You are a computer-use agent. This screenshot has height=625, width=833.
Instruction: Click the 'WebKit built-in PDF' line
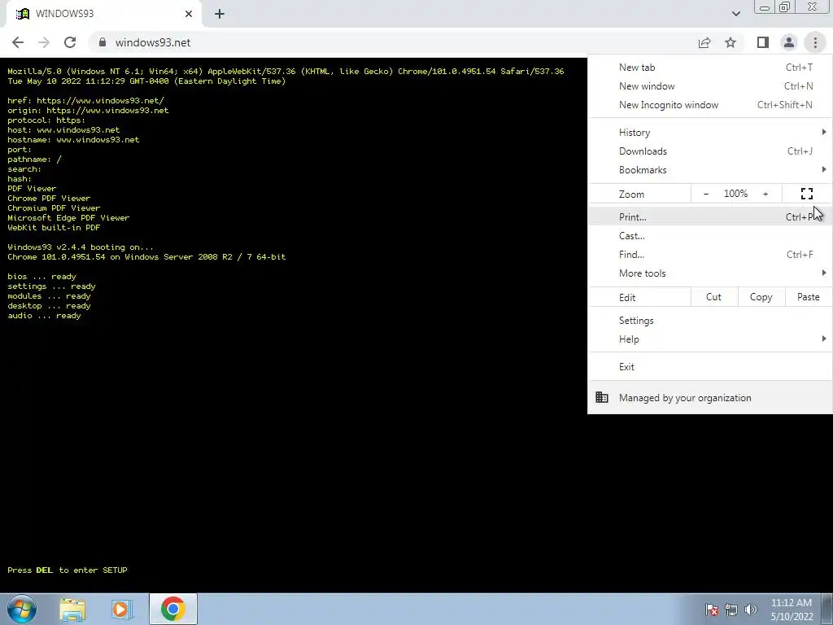pyautogui.click(x=54, y=228)
